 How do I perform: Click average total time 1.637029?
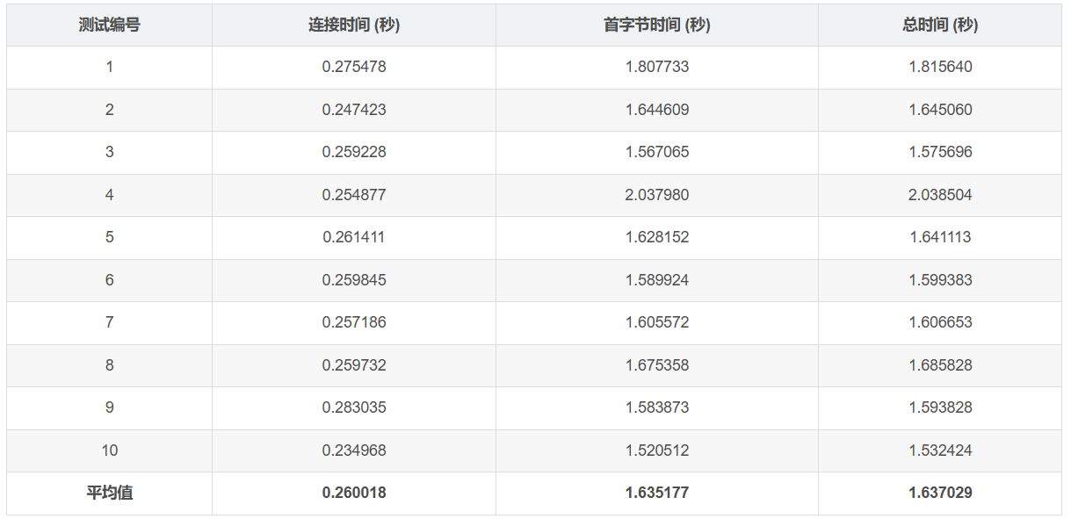click(x=939, y=493)
